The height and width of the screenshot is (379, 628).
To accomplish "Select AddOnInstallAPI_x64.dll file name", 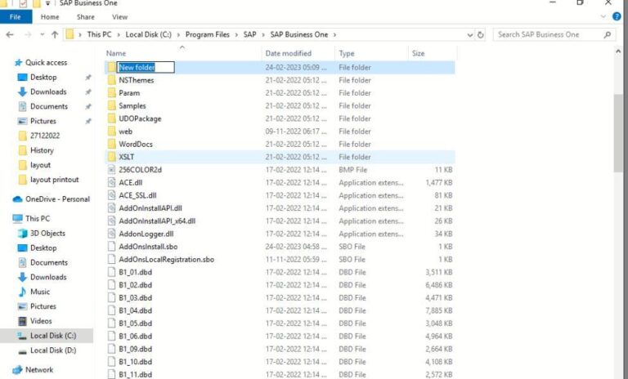I will [x=157, y=221].
